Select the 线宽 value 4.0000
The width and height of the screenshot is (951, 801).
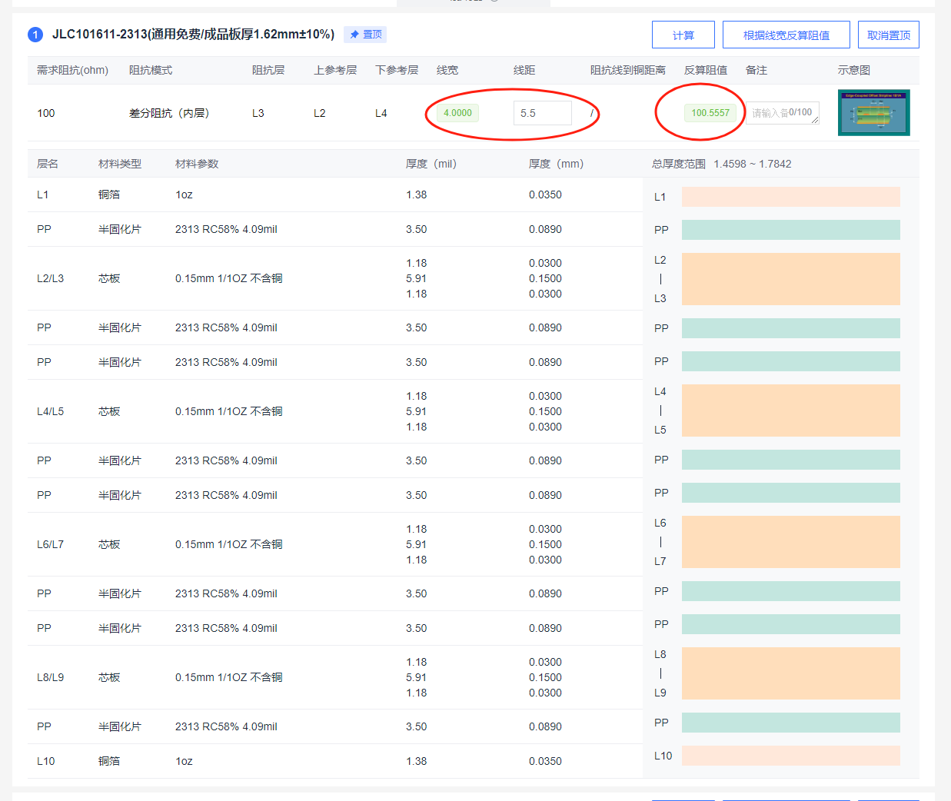click(x=457, y=113)
